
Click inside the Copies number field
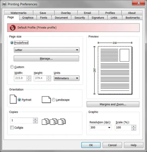pyautogui.click(x=22, y=121)
